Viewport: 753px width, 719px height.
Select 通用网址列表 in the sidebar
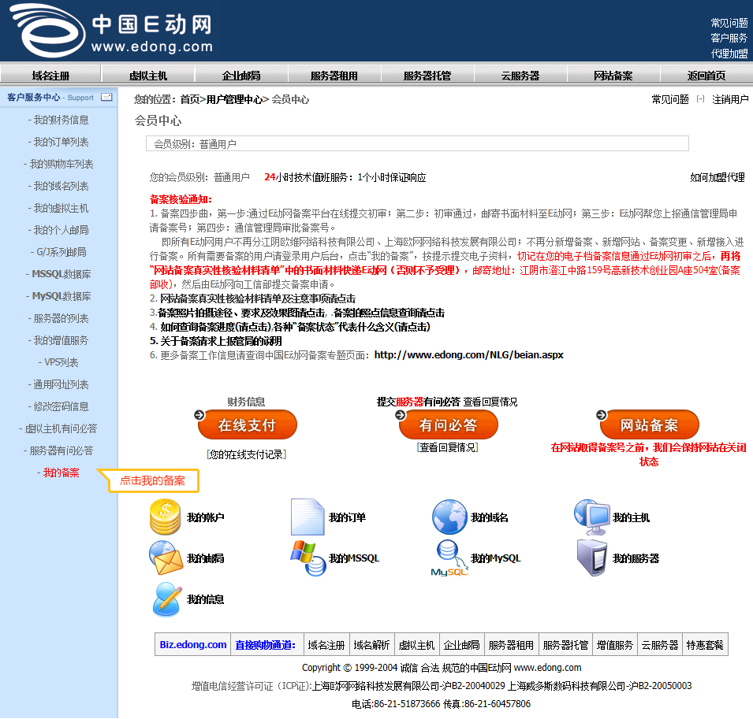(61, 384)
